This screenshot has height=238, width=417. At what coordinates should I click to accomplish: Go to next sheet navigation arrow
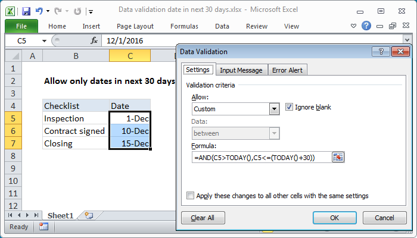click(x=27, y=215)
